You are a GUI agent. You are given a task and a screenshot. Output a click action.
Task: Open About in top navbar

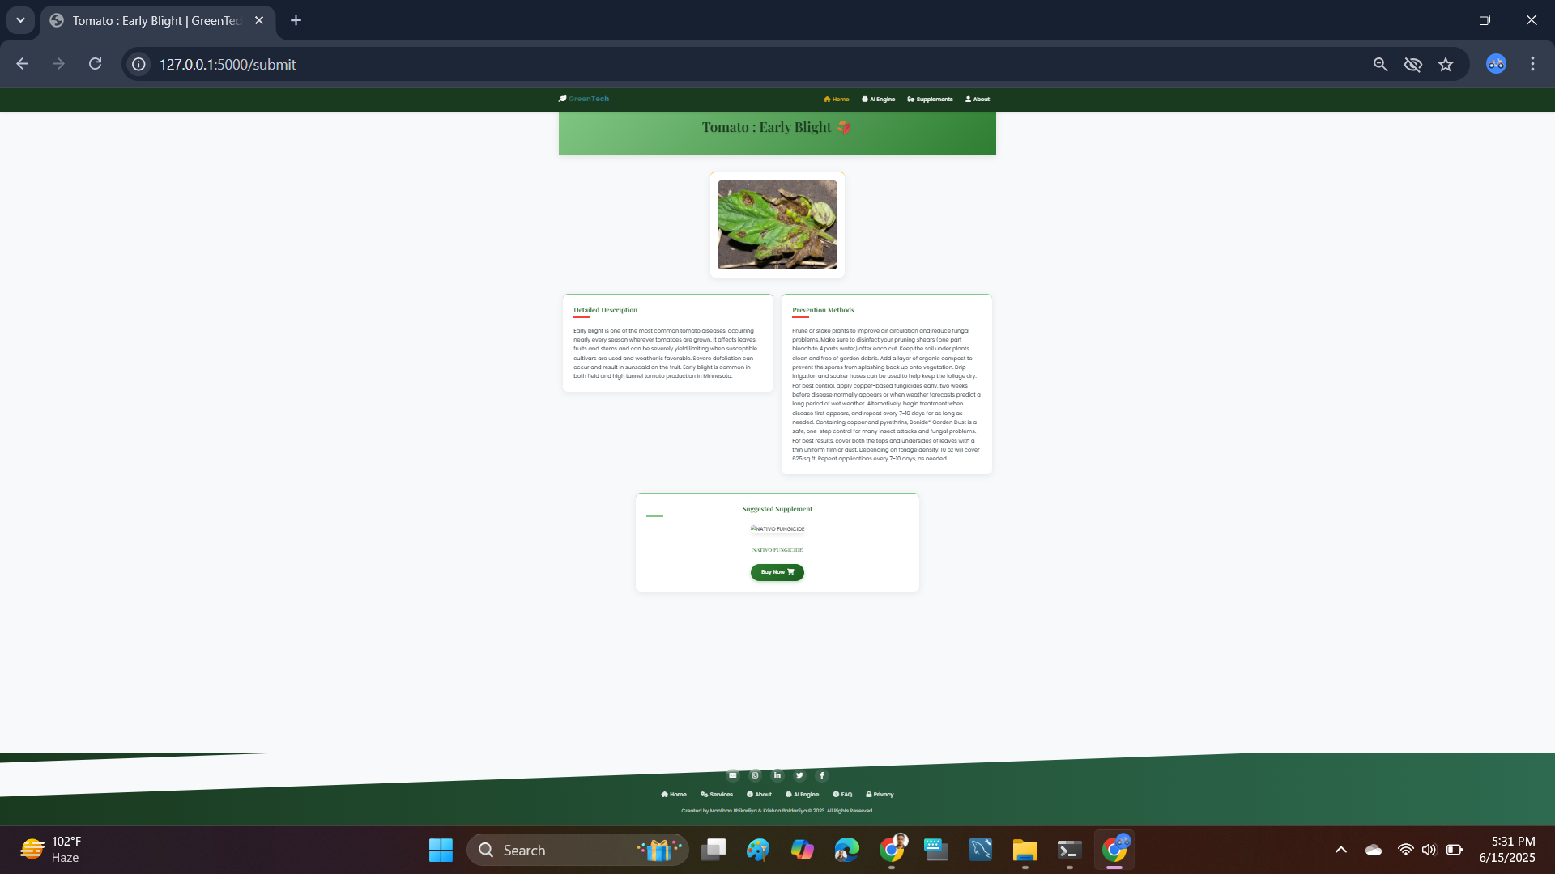pyautogui.click(x=978, y=100)
